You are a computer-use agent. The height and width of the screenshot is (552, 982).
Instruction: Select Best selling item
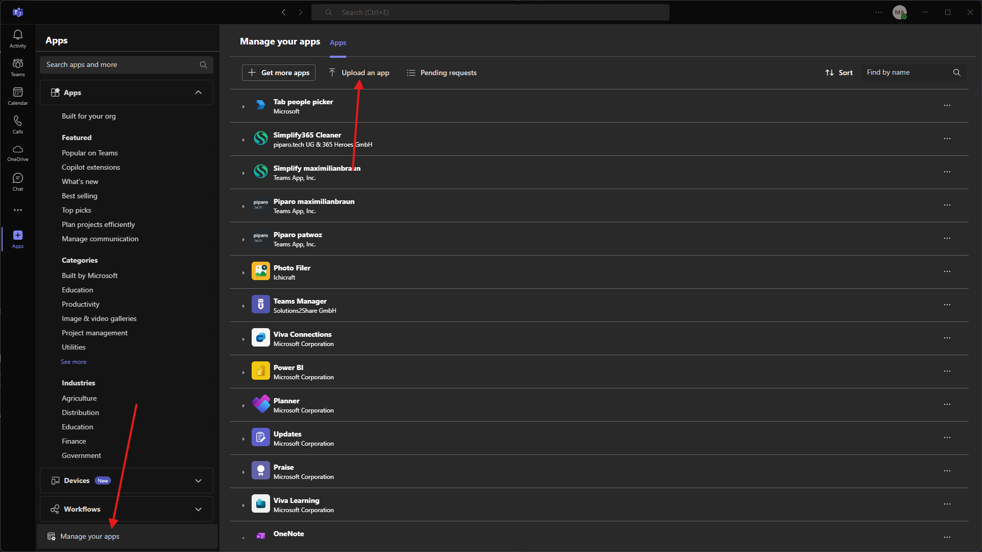(79, 196)
